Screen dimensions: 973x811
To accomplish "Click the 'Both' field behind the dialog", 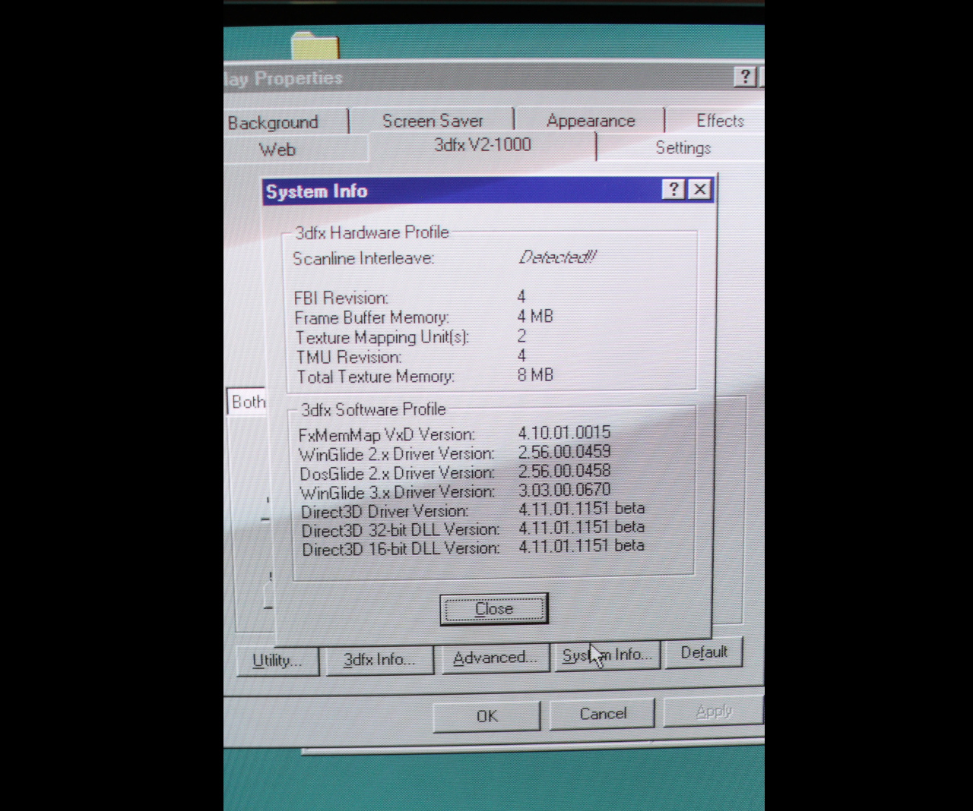I will coord(248,402).
